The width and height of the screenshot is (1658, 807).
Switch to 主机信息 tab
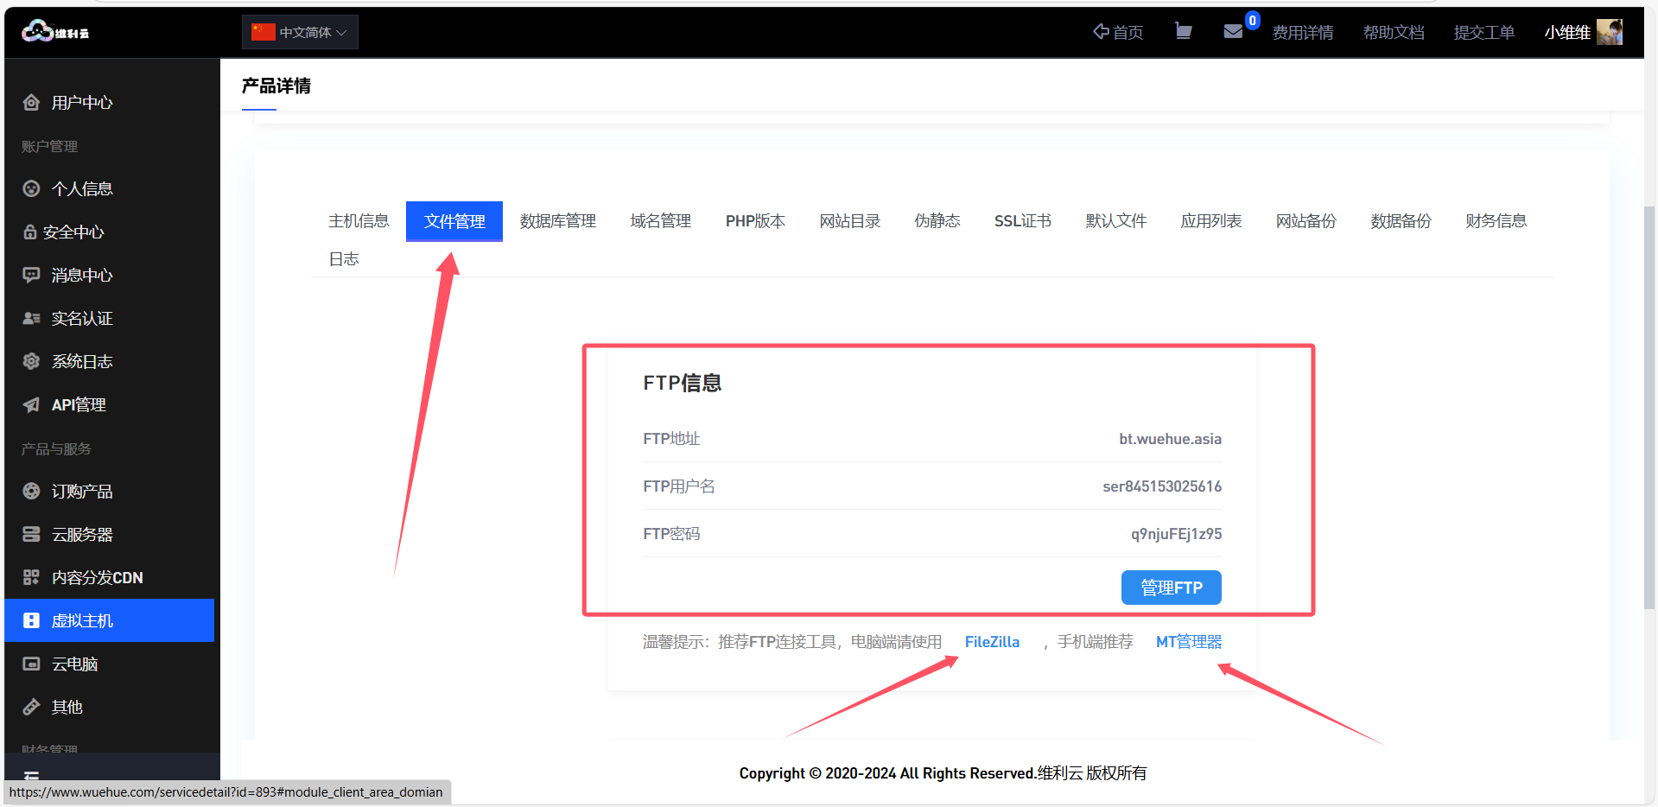(359, 221)
